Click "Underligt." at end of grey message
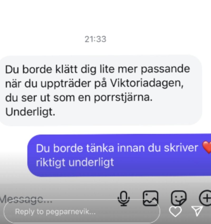Image resolution: width=211 pixels, height=224 pixels. pyautogui.click(x=30, y=112)
